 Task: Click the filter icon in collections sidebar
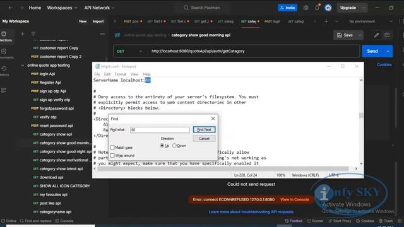[33, 33]
